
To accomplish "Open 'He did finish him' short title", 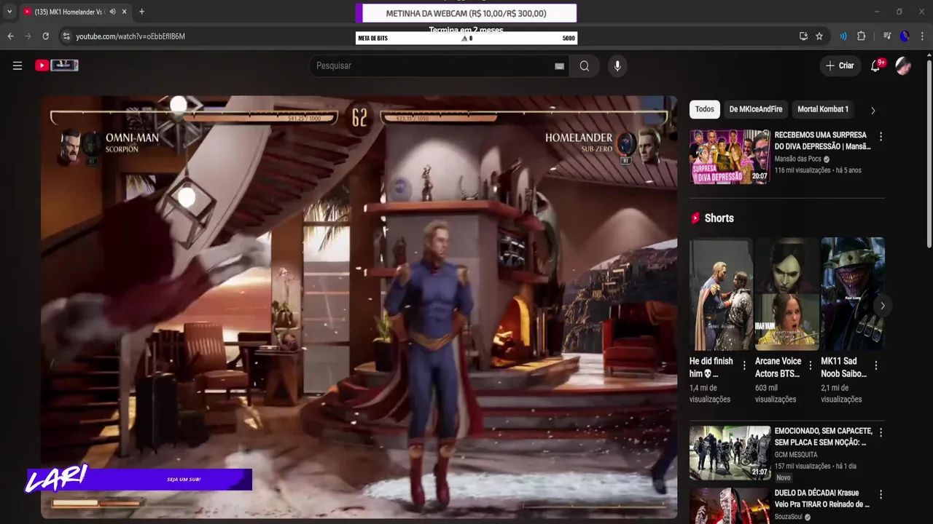I will [x=711, y=367].
